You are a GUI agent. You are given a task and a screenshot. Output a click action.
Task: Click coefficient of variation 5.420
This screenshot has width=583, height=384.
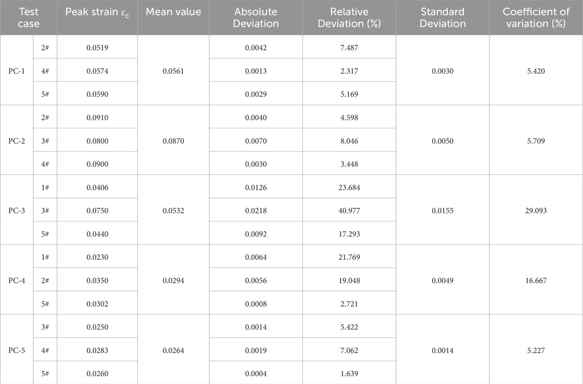click(x=536, y=71)
